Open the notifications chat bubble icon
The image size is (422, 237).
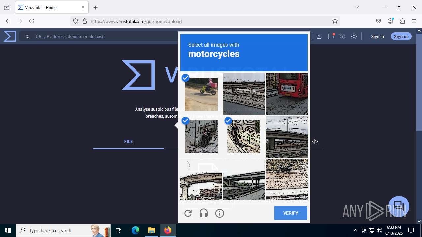(331, 36)
